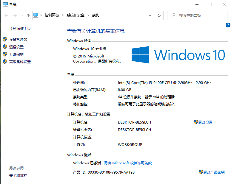Viewport: 231px width, 184px height.
Task: Expand chevron after 系统和安全 in breadcrumb
Action: [88, 15]
